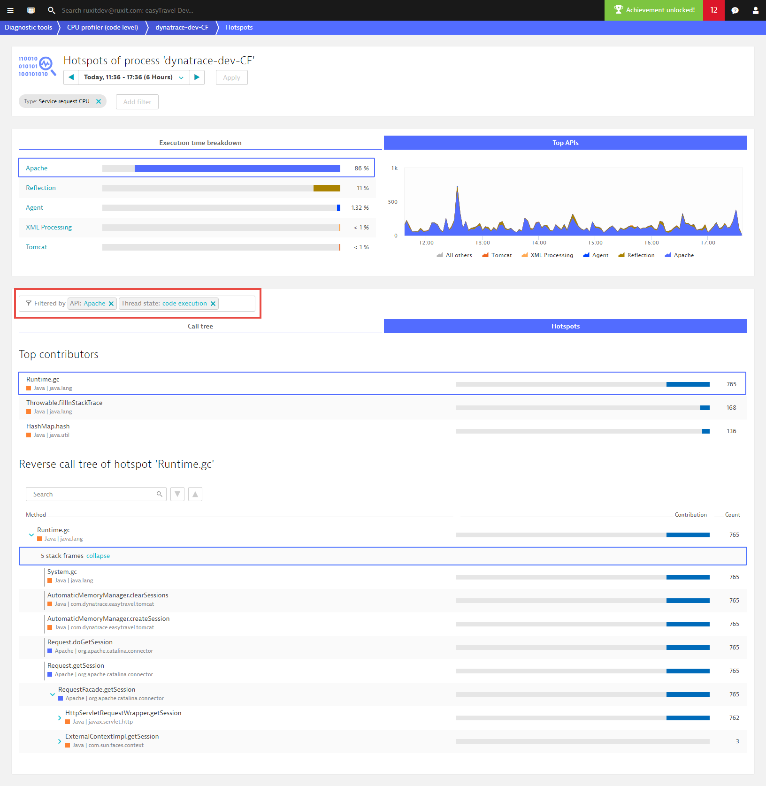The width and height of the screenshot is (766, 786).
Task: Collapse RequestFacade.getSession node
Action: pos(53,694)
